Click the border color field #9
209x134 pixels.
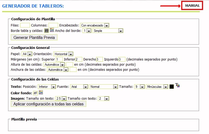click(46, 31)
